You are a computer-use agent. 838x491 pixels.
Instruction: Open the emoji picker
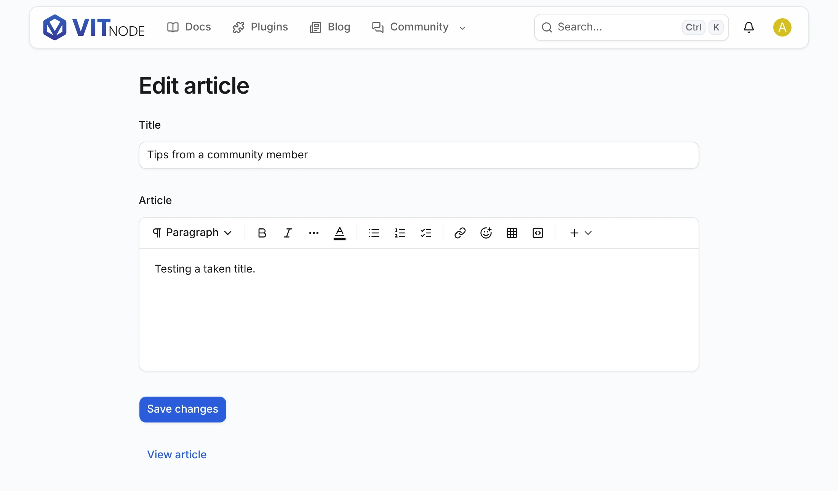coord(486,233)
